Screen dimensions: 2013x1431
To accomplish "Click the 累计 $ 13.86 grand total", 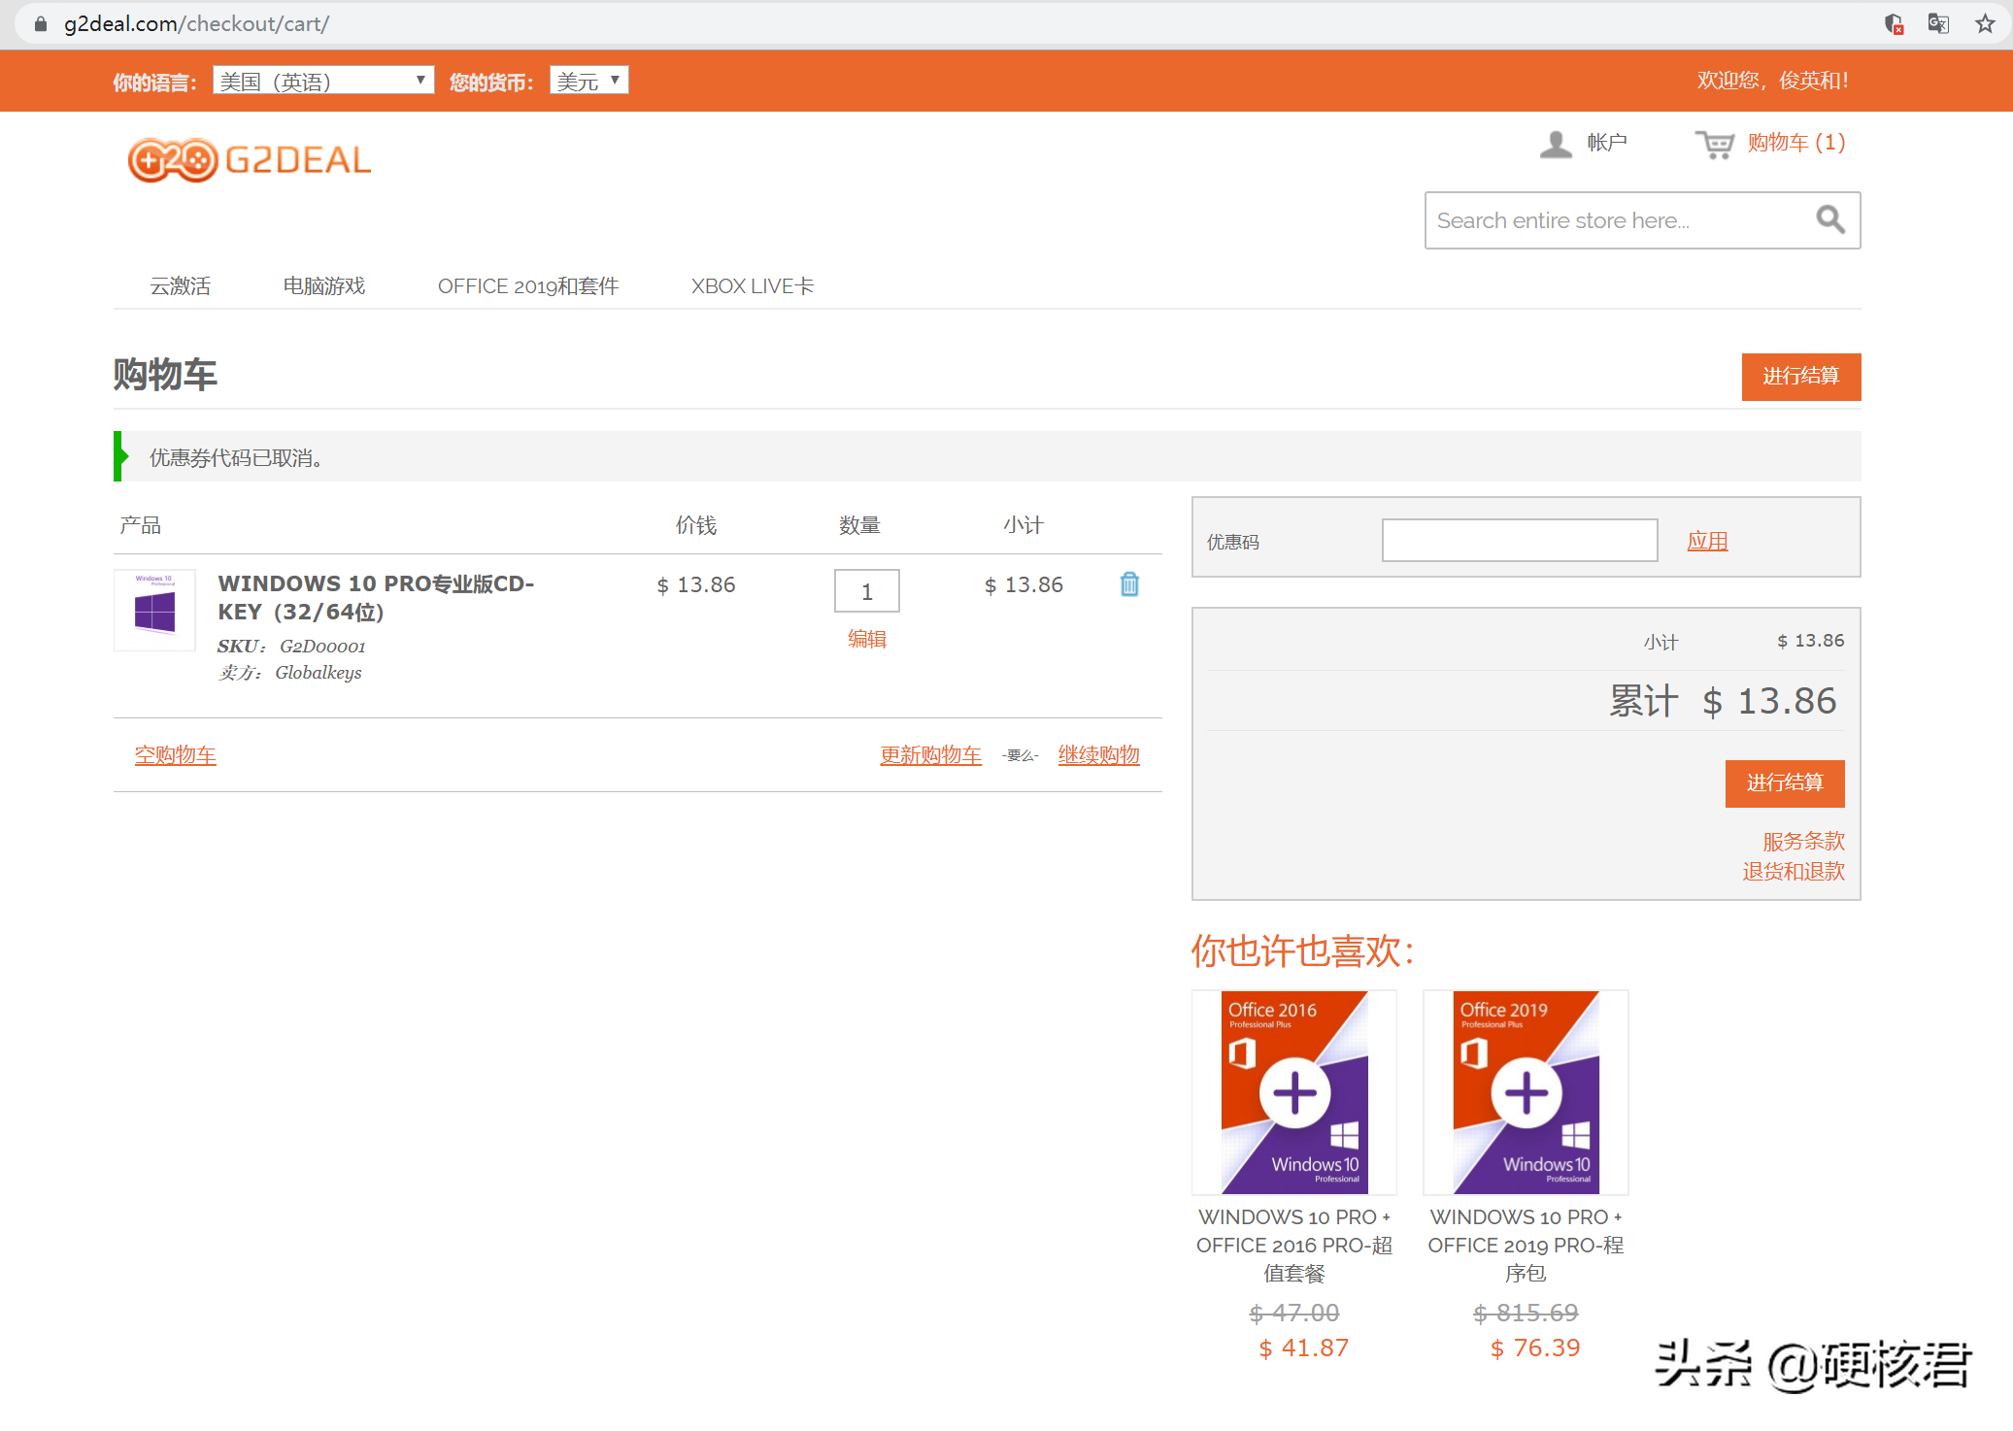I will [x=1723, y=701].
